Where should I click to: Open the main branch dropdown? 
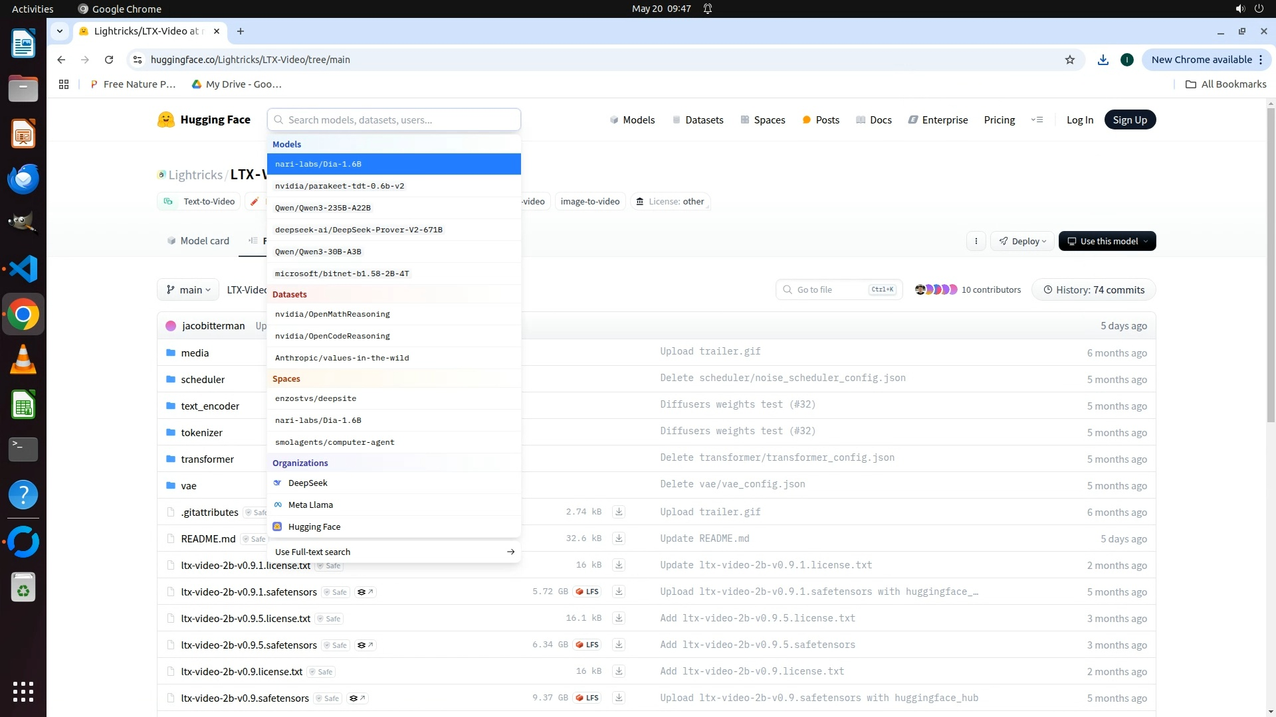189,289
